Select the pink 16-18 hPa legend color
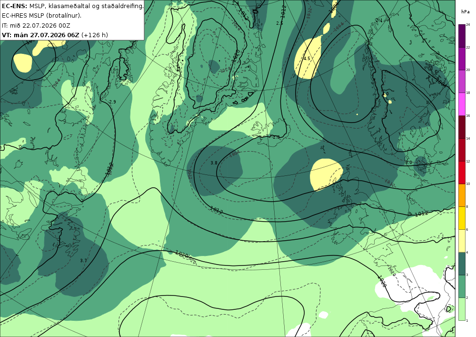This screenshot has width=476, height=337. click(462, 104)
